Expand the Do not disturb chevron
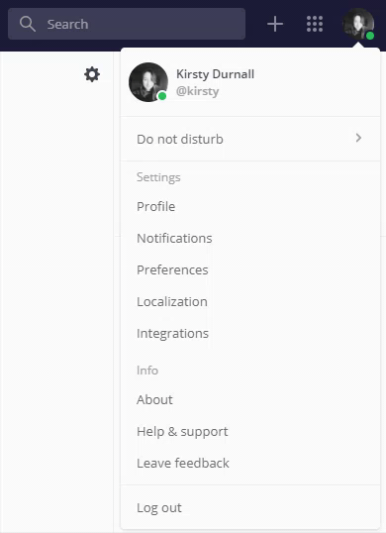Viewport: 386px width, 533px height. click(358, 138)
